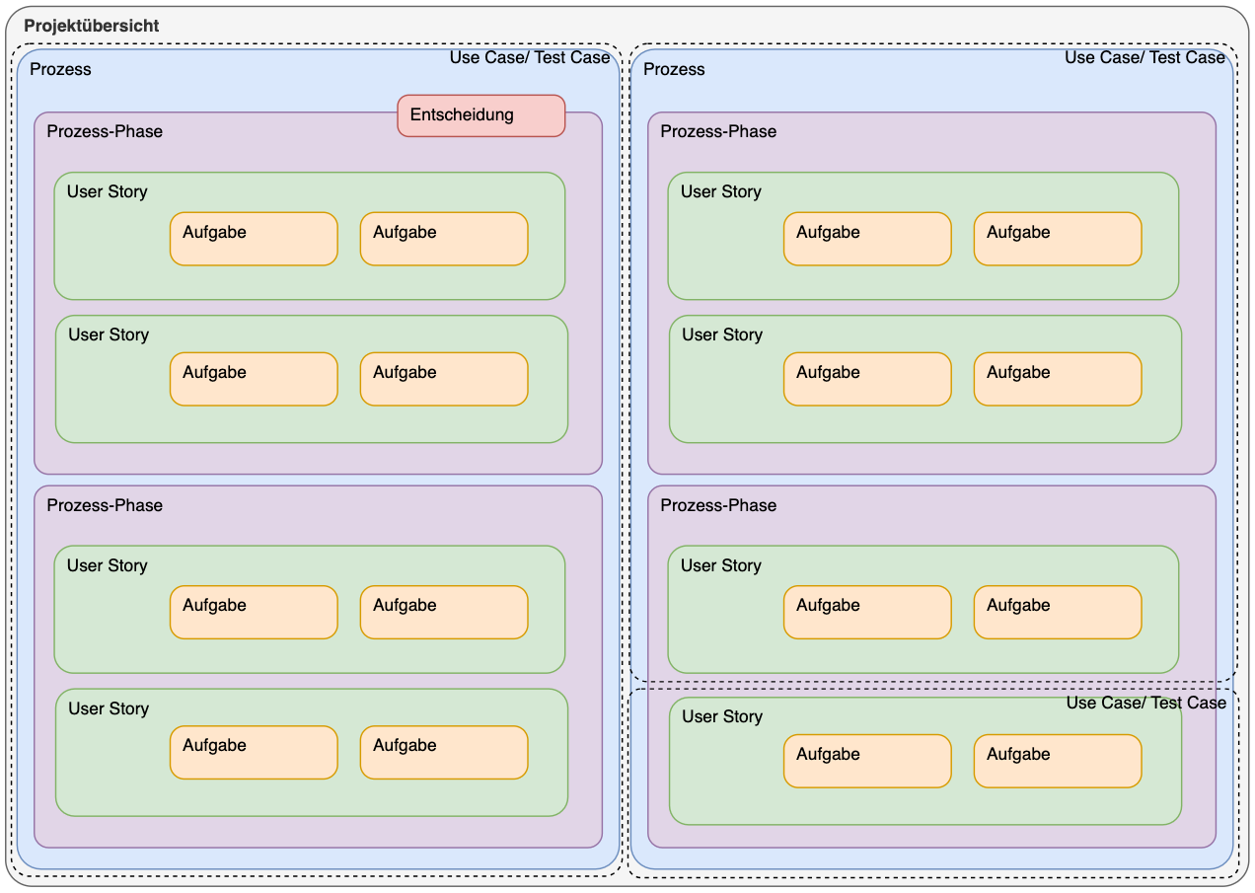The image size is (1255, 893).
Task: Select the lower Prozess-Phase label in right Prozess
Action: (x=718, y=505)
